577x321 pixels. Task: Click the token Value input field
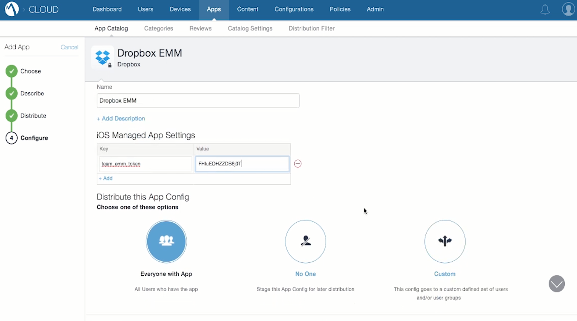click(242, 164)
